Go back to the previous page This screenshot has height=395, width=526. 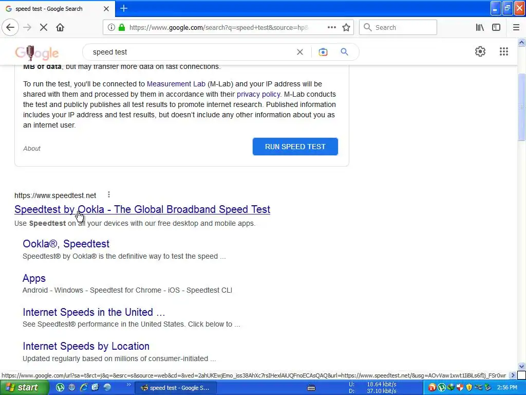(x=10, y=27)
